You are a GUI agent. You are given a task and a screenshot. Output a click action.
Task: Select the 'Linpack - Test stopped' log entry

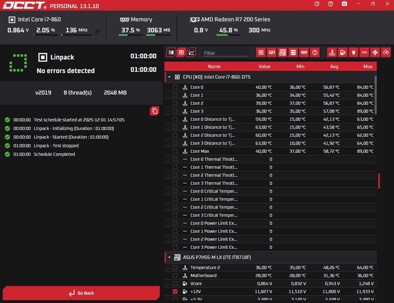click(x=56, y=146)
